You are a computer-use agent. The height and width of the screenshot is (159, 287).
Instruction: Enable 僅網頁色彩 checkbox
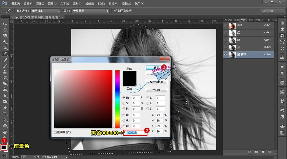55,132
